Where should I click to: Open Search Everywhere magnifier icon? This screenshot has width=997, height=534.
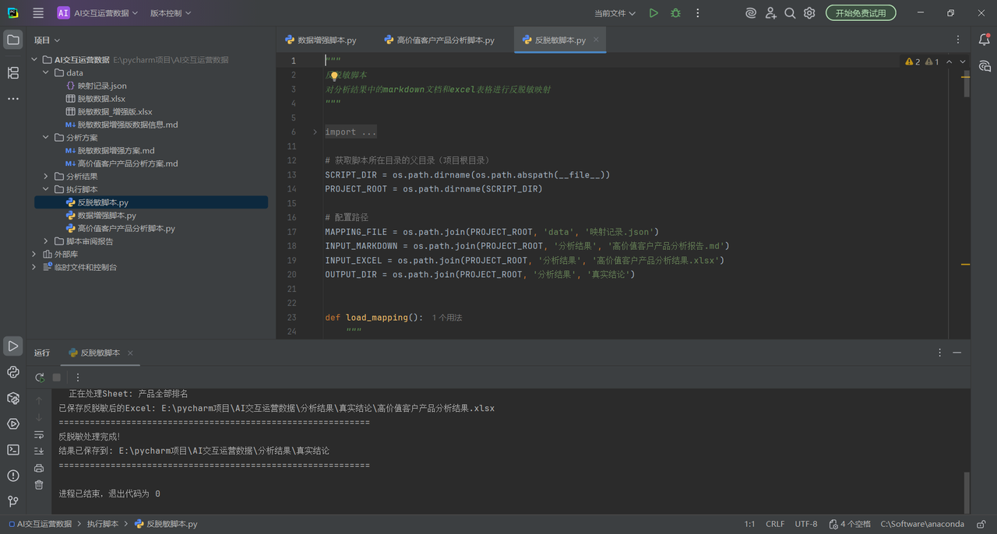tap(790, 13)
